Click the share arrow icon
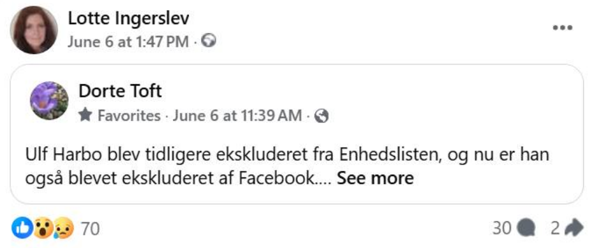592x248 pixels. (575, 228)
